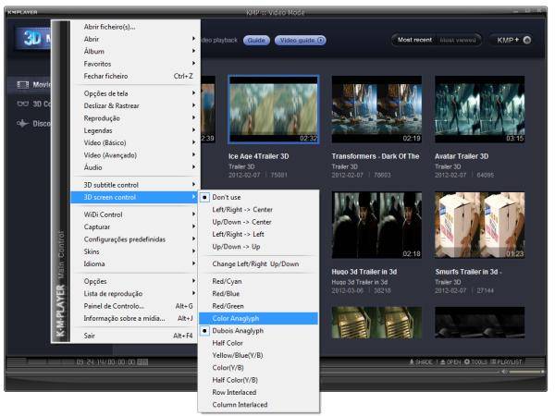
Task: Click the Disco sidebar waveform icon
Action: pos(22,124)
